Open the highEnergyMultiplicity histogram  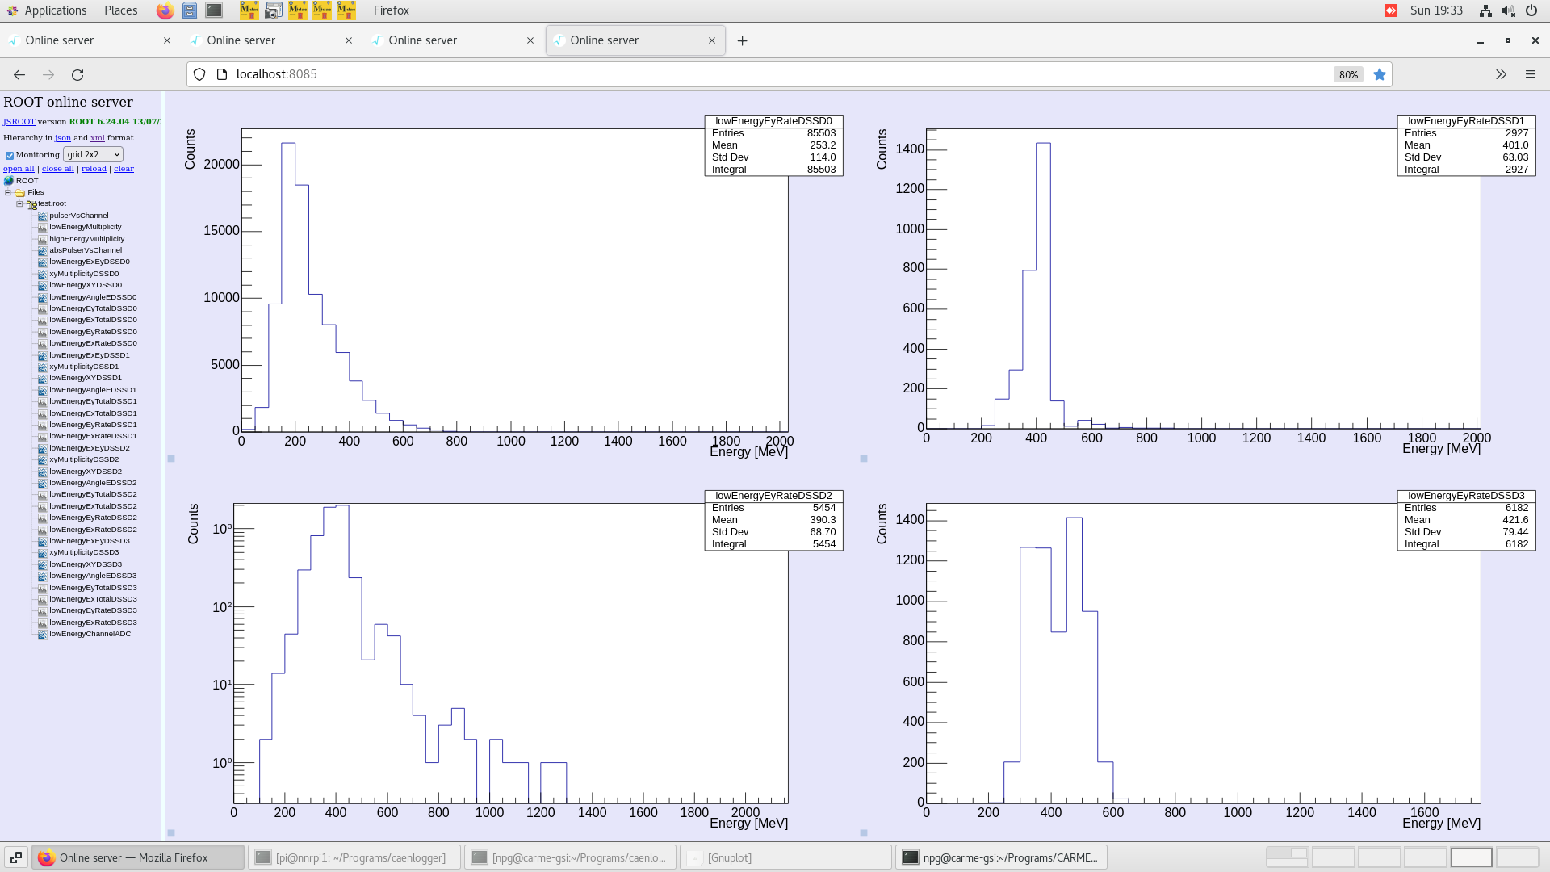88,238
